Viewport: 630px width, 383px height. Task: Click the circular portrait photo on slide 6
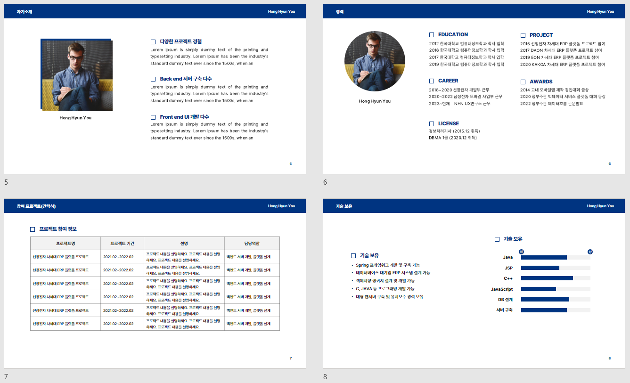click(375, 61)
